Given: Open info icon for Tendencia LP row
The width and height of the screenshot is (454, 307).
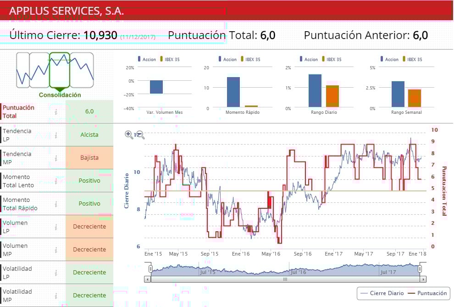Looking at the screenshot, I should point(56,135).
